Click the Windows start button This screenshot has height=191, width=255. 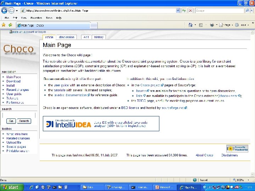coord(11,187)
